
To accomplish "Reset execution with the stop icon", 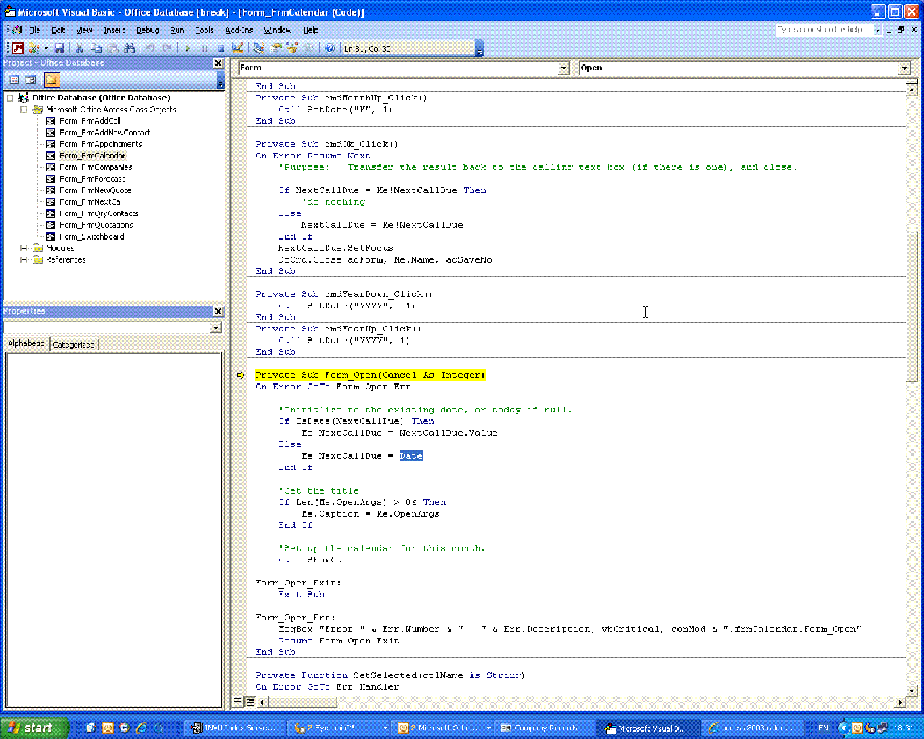I will click(221, 48).
